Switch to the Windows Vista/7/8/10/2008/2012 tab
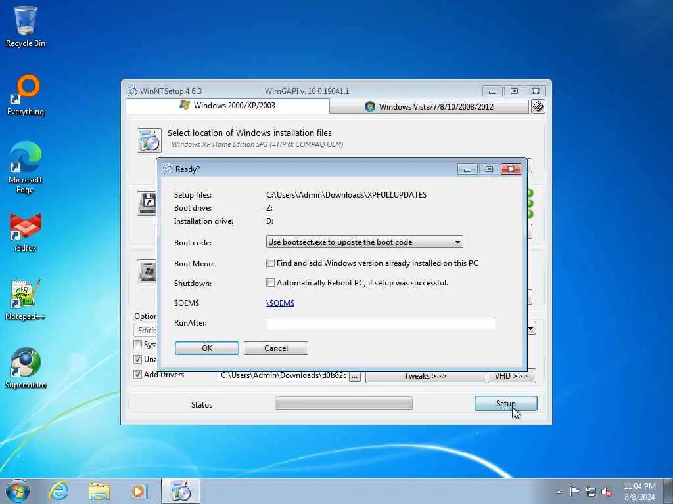 429,106
